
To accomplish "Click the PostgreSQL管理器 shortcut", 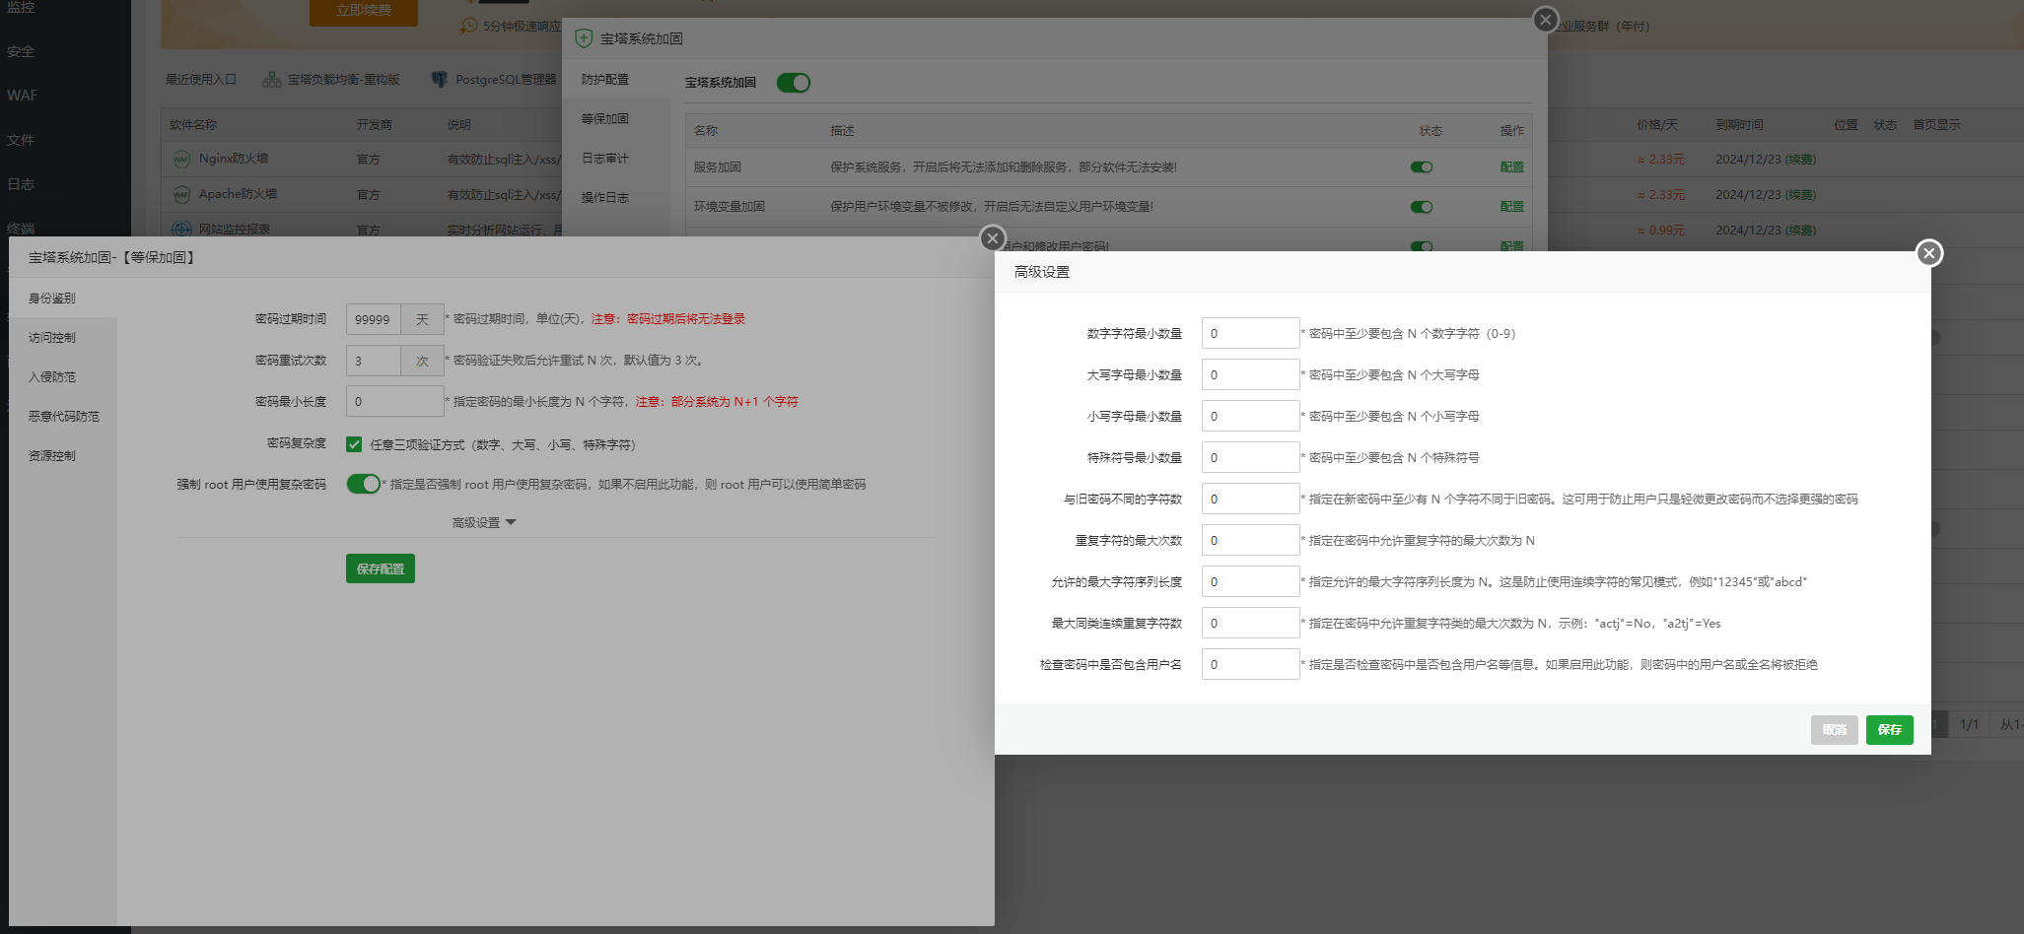I will [x=494, y=80].
